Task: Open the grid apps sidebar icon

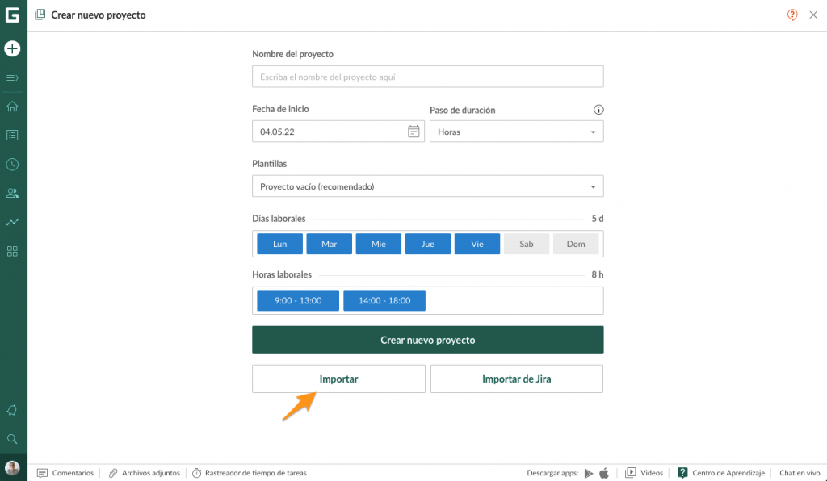Action: (12, 251)
